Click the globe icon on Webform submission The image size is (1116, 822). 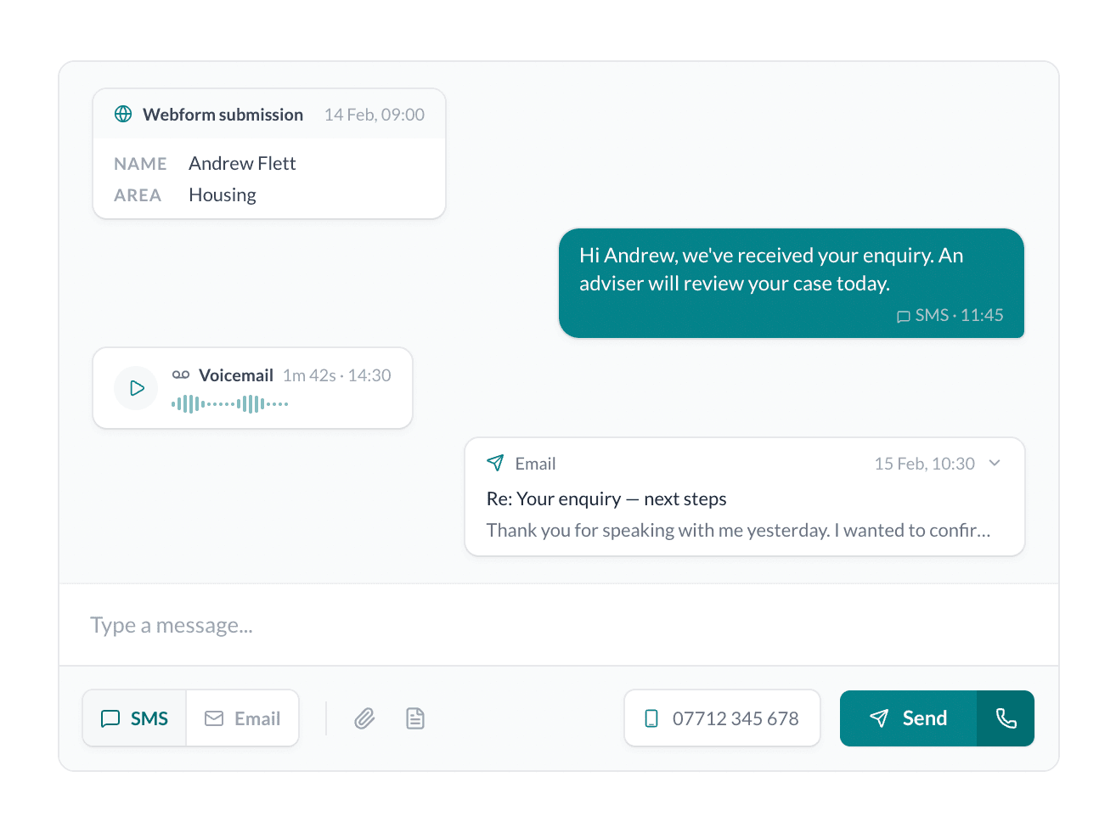click(123, 114)
